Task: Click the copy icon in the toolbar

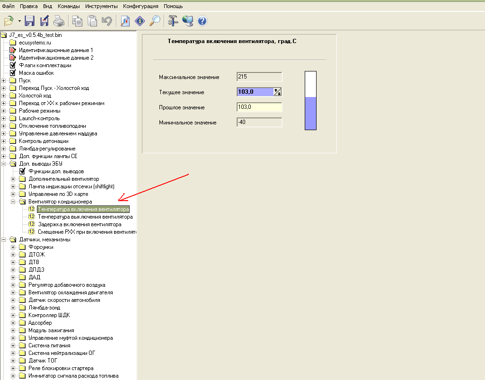Action: tap(77, 21)
